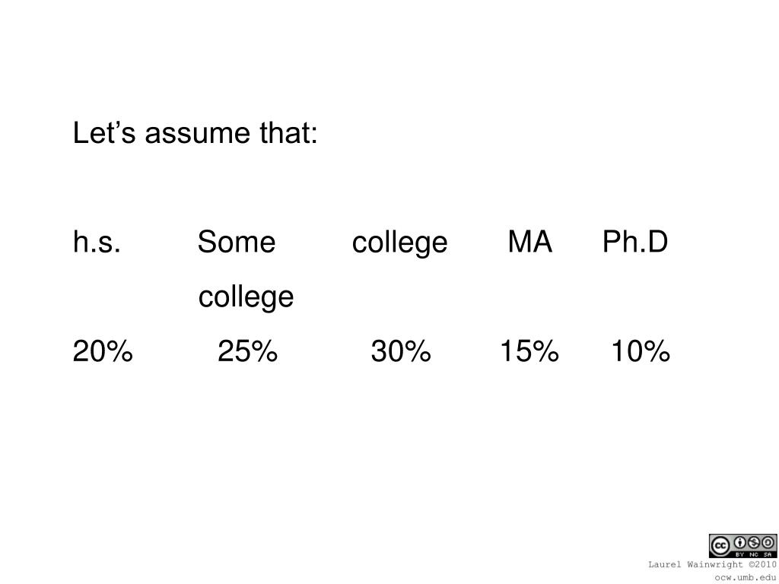The width and height of the screenshot is (779, 584).
Task: Select the MA column label
Action: (530, 242)
